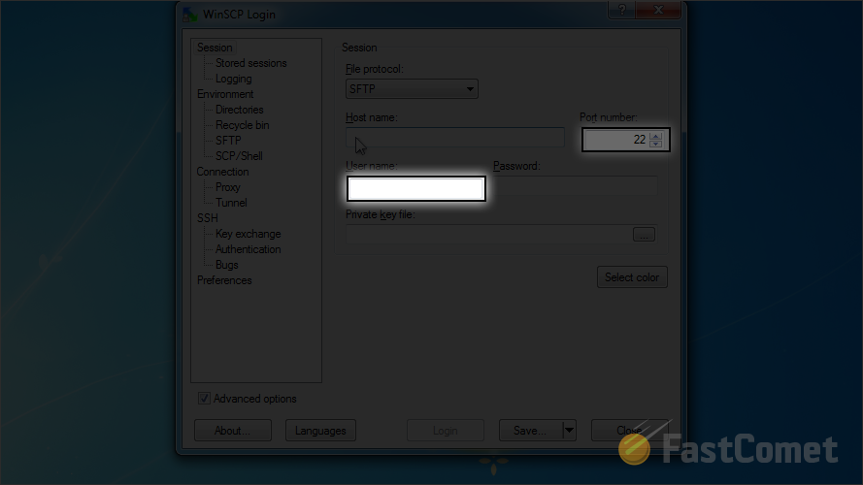Open the Key exchange page
Viewport: 863px width, 485px height.
click(249, 234)
